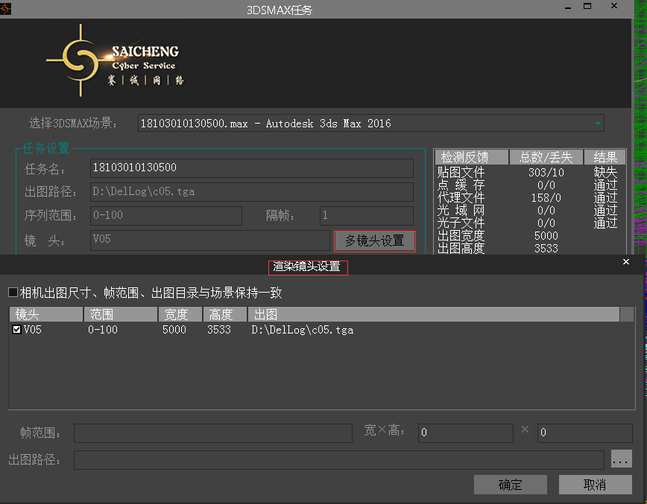Click the 任务名 text field

pyautogui.click(x=251, y=168)
